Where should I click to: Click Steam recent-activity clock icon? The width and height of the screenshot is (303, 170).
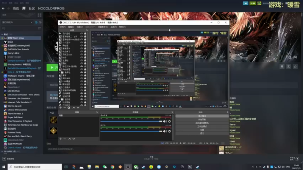pyautogui.click(x=36, y=22)
